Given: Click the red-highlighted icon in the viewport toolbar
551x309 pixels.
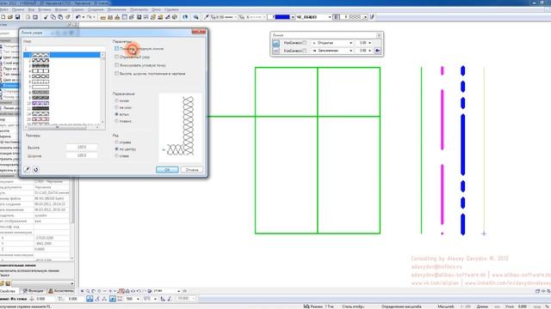Looking at the screenshot, I should pyautogui.click(x=121, y=291).
